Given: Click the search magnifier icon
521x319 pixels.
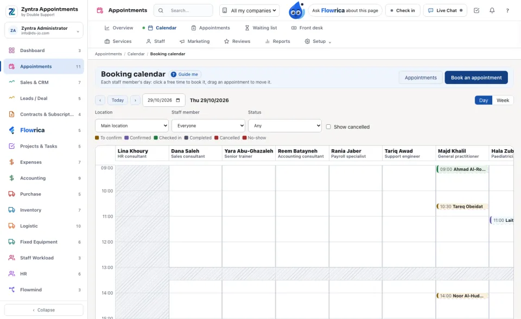Looking at the screenshot, I should [x=161, y=11].
